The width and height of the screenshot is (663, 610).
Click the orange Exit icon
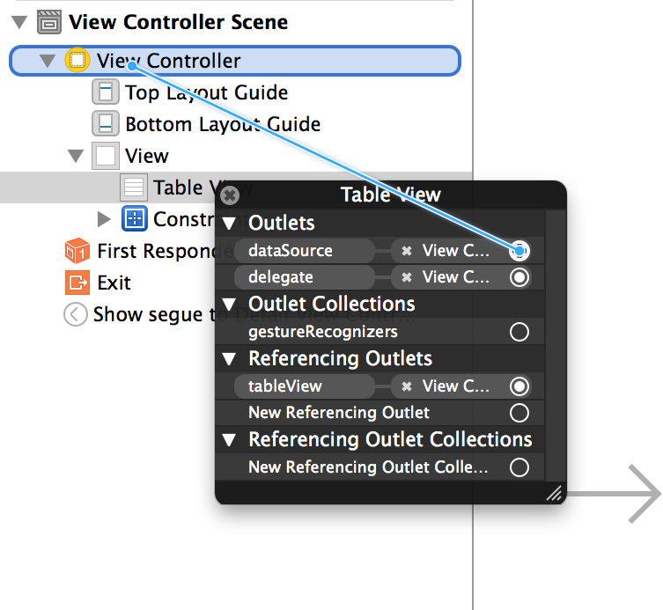(77, 283)
